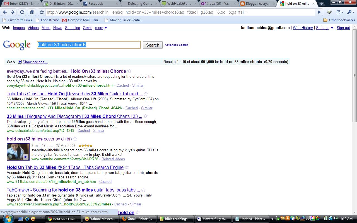Click the Sign out link

pos(343,28)
